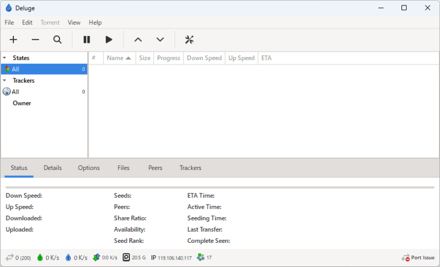
Task: Collapse the Trackers filter section
Action: pyautogui.click(x=4, y=80)
